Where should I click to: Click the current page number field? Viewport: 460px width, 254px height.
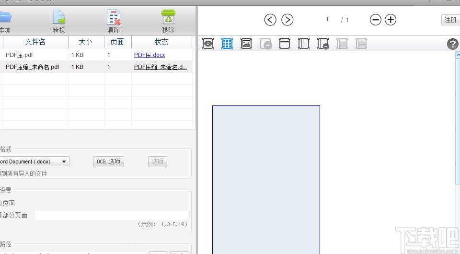coord(327,20)
